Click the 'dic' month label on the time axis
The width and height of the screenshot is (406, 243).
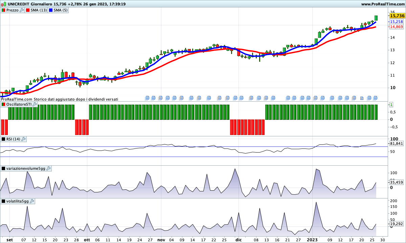(238, 240)
